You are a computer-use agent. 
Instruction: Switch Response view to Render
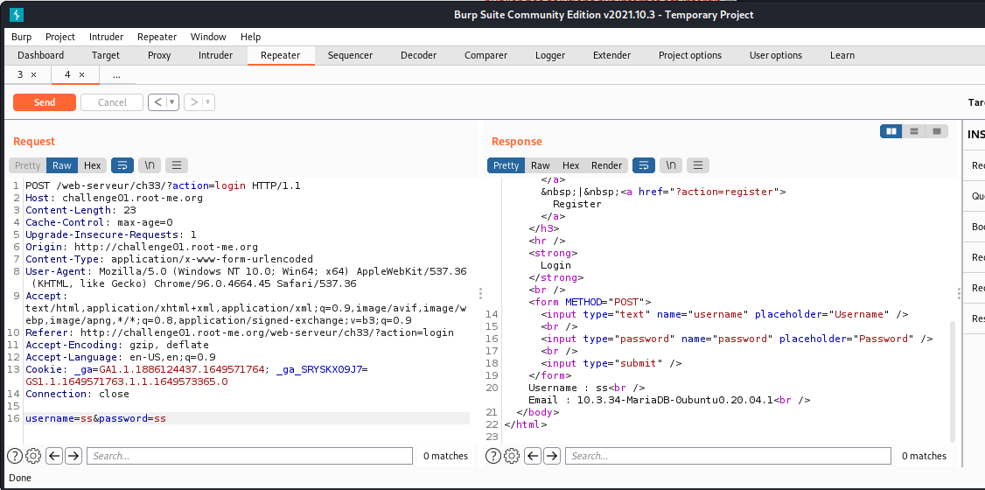[607, 165]
